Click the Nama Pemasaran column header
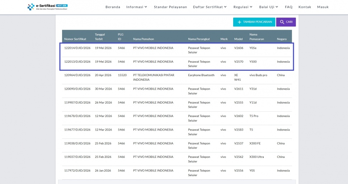 click(x=257, y=37)
